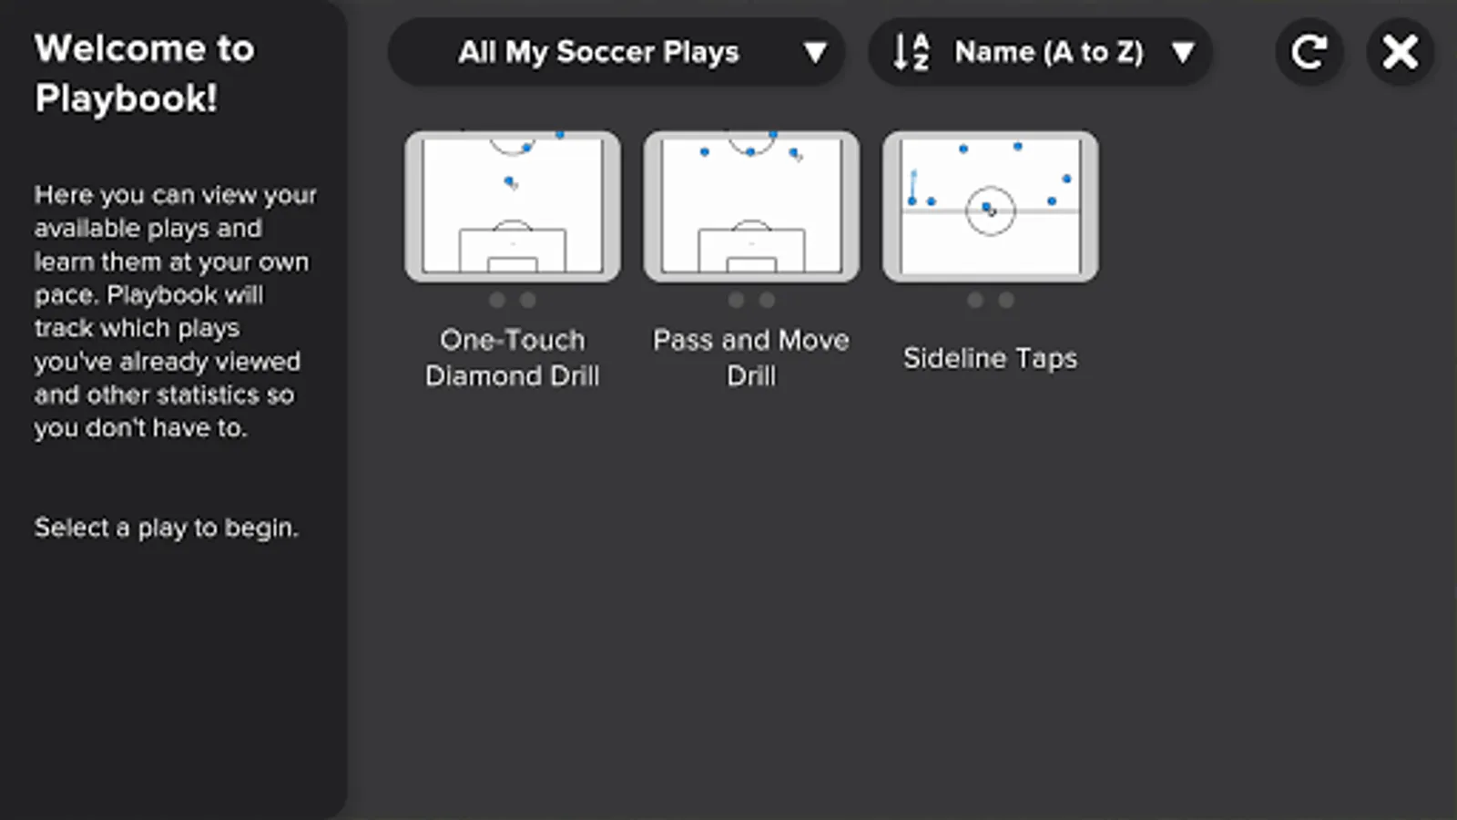Click the A-Z sort order icon

coord(912,52)
